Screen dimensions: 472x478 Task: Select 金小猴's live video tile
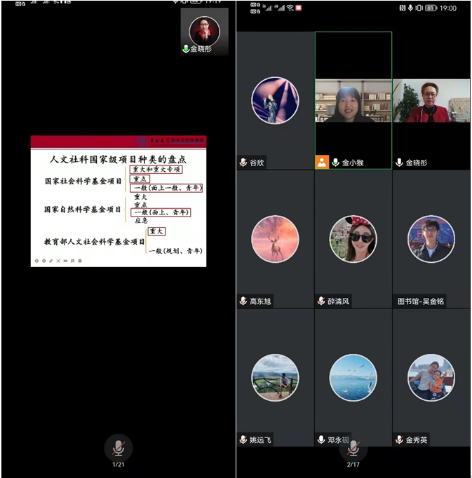(353, 100)
